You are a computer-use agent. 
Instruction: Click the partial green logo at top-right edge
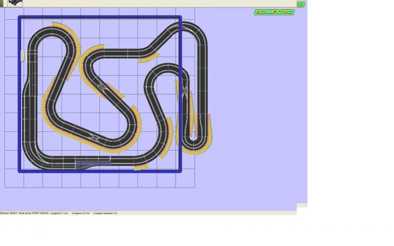click(300, 4)
